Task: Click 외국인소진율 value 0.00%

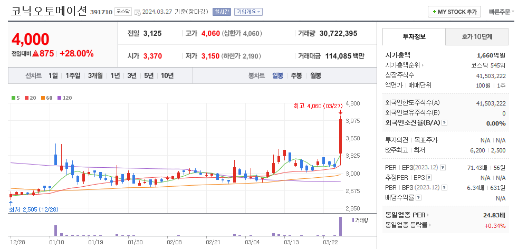Action: [x=496, y=123]
